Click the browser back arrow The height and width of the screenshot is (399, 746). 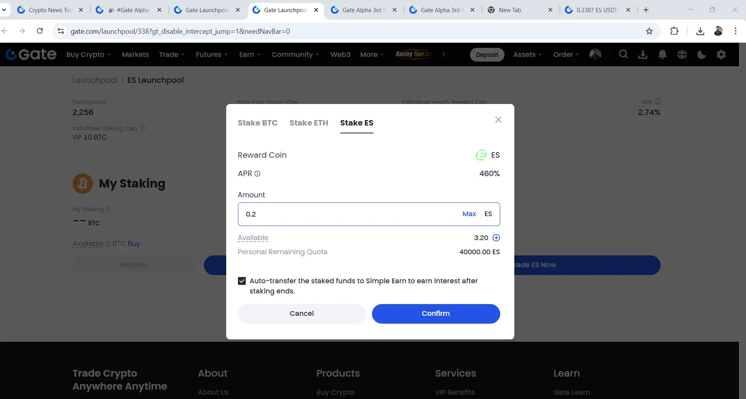click(5, 31)
